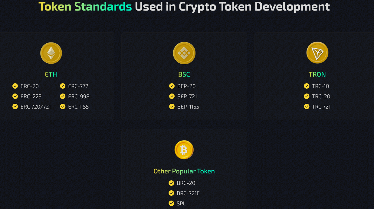Click the Bitcoin gold coin icon
This screenshot has width=374, height=209.
click(x=184, y=150)
